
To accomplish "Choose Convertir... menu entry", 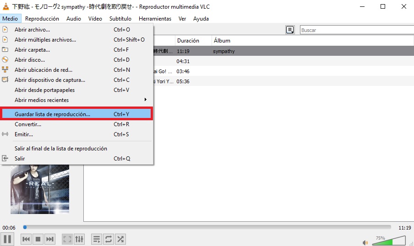I will click(x=76, y=124).
